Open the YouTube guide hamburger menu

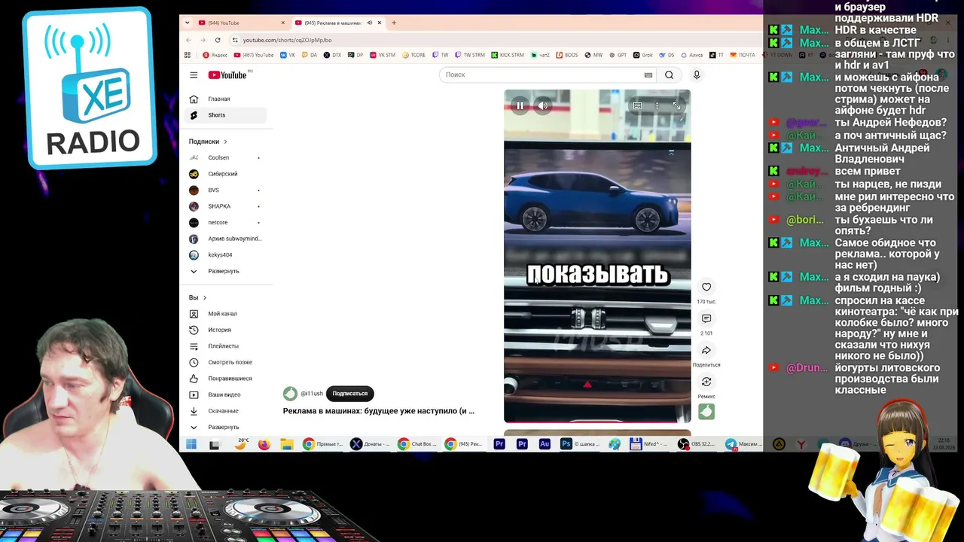pyautogui.click(x=194, y=75)
